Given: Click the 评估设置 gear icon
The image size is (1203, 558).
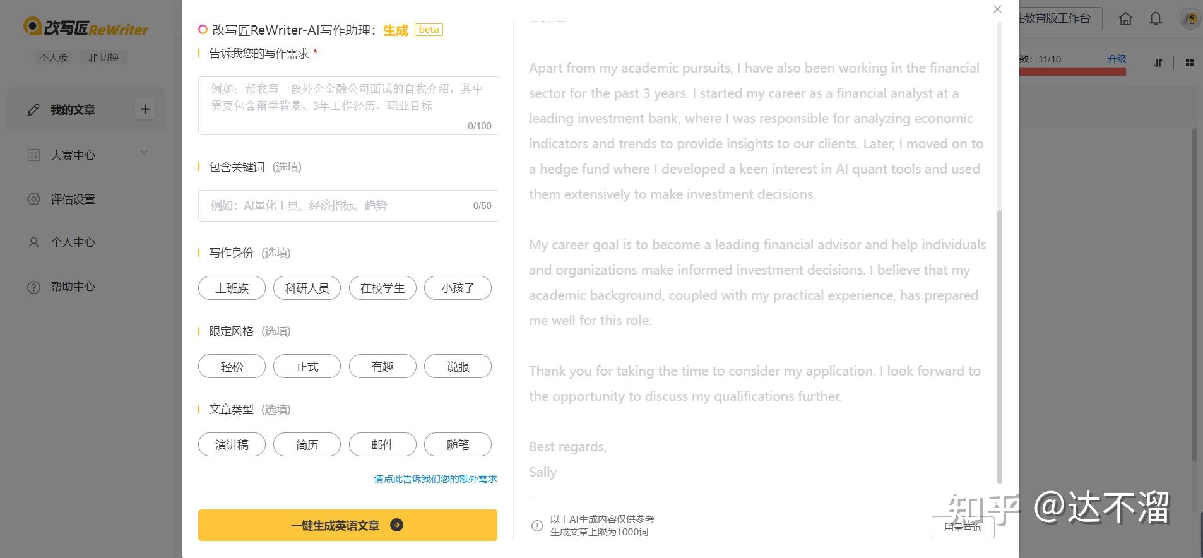Looking at the screenshot, I should coord(33,199).
